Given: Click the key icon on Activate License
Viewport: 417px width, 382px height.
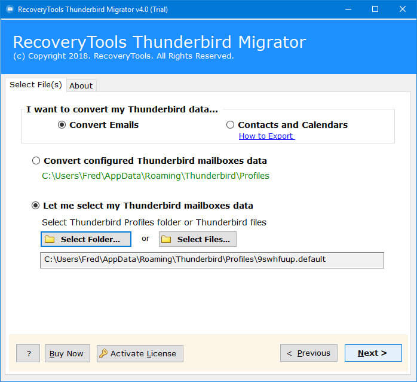Looking at the screenshot, I should coord(103,353).
